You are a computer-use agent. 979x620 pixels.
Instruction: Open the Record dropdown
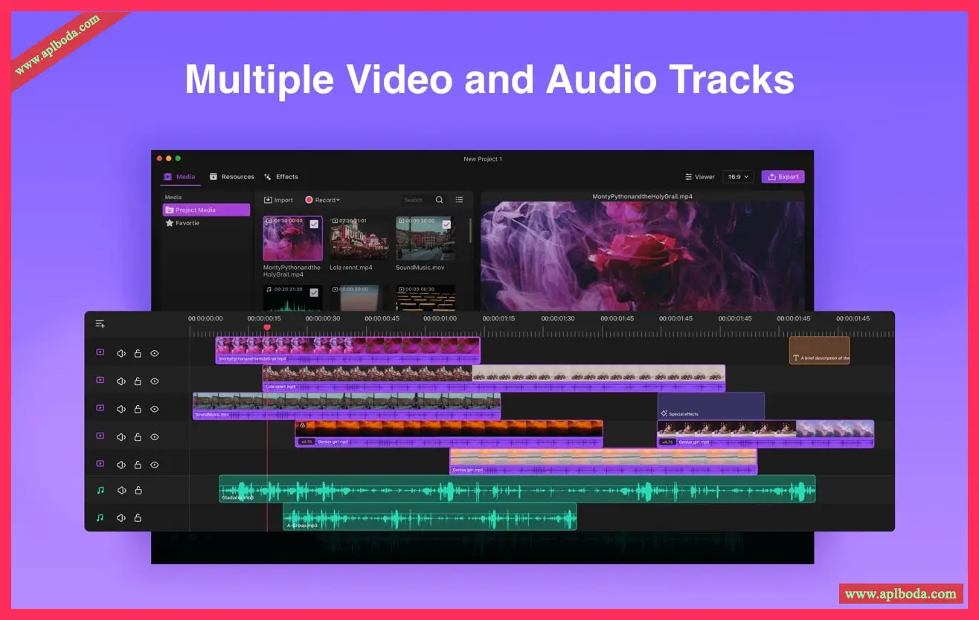[322, 200]
